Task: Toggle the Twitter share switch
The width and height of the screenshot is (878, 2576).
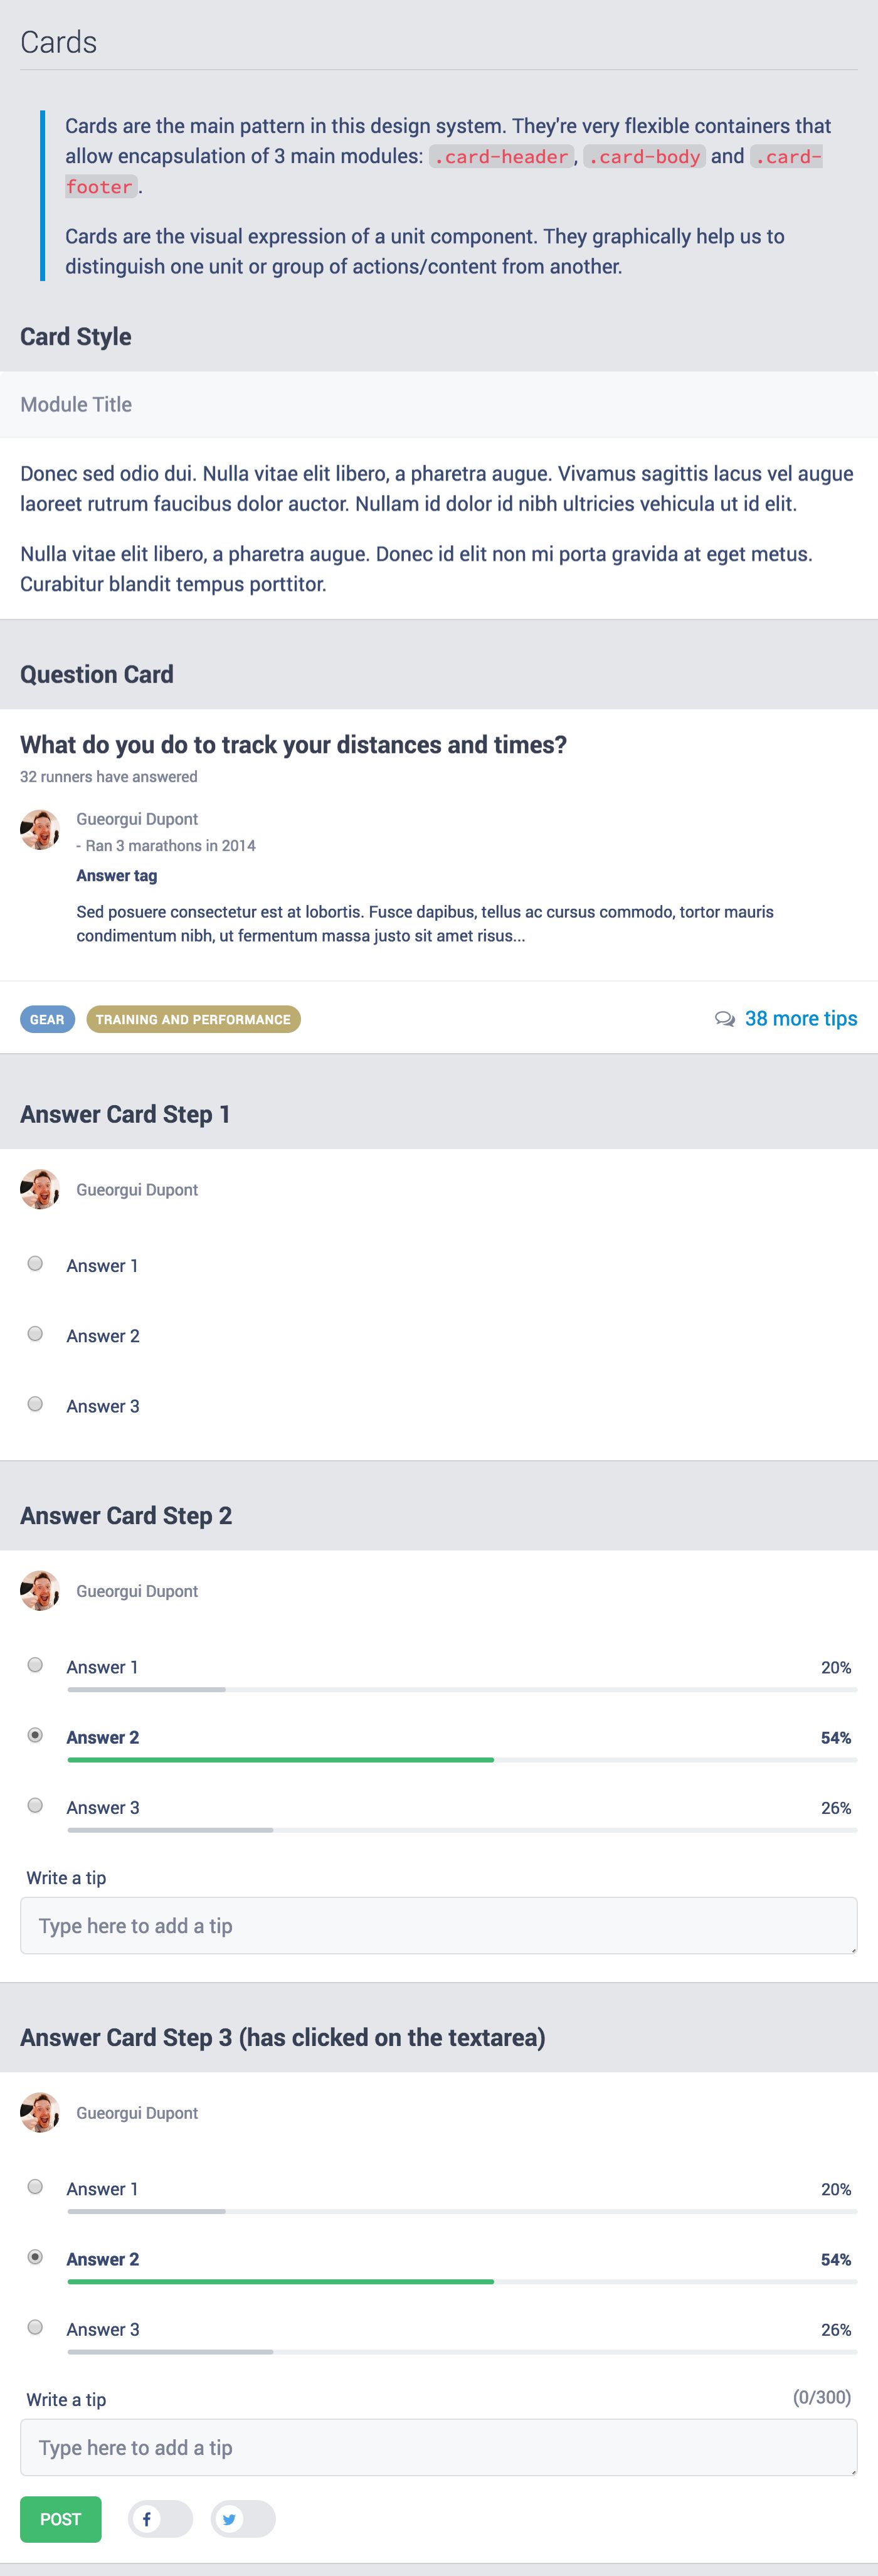Action: pyautogui.click(x=243, y=2518)
